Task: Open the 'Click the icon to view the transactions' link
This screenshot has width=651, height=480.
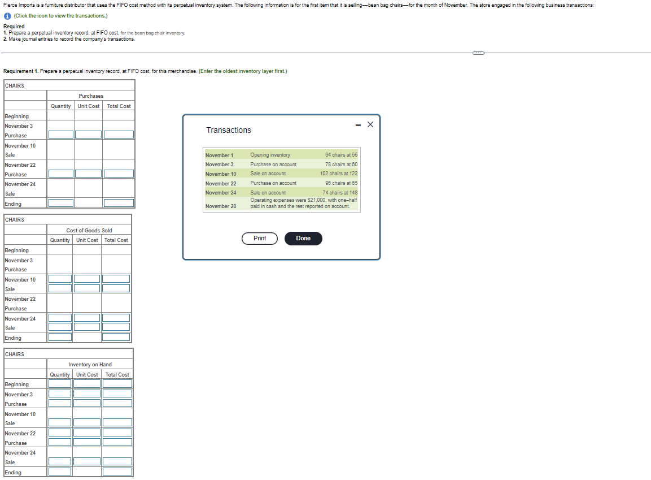Action: tap(60, 16)
